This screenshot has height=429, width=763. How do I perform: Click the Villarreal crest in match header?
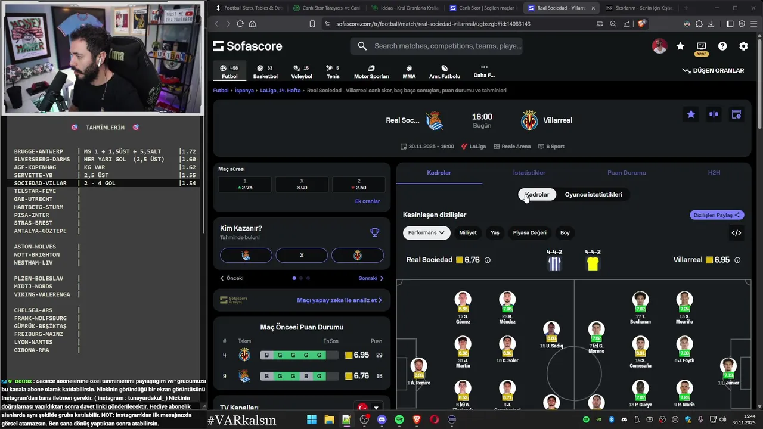[529, 120]
